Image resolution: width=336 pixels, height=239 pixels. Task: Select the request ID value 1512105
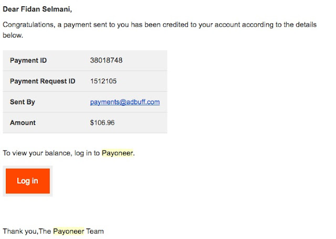click(103, 81)
